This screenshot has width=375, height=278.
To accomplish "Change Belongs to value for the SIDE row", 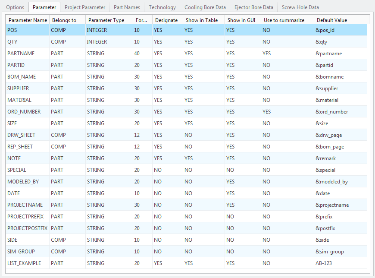I will (x=58, y=240).
